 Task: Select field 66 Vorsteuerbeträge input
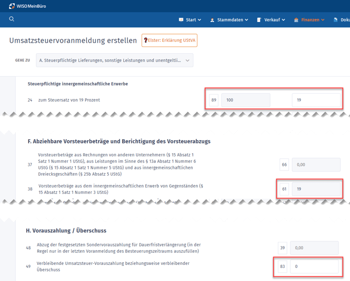click(x=316, y=165)
